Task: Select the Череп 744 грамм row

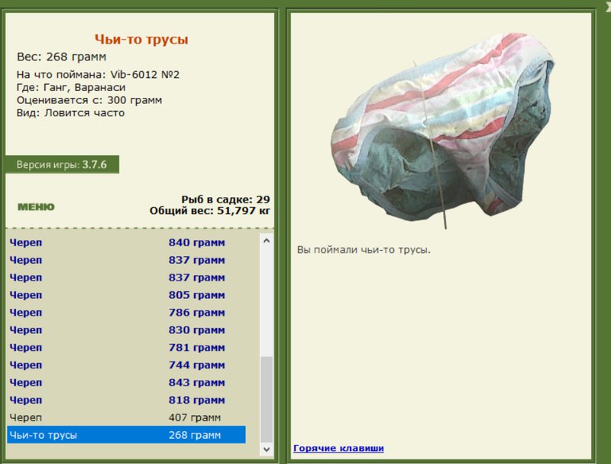Action: pos(126,365)
